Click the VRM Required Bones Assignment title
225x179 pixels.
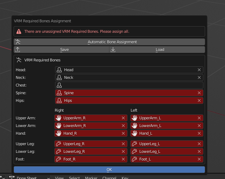coord(42,21)
